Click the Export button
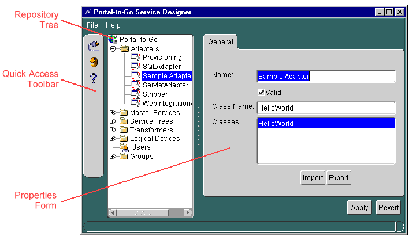The image size is (409, 236). [339, 178]
